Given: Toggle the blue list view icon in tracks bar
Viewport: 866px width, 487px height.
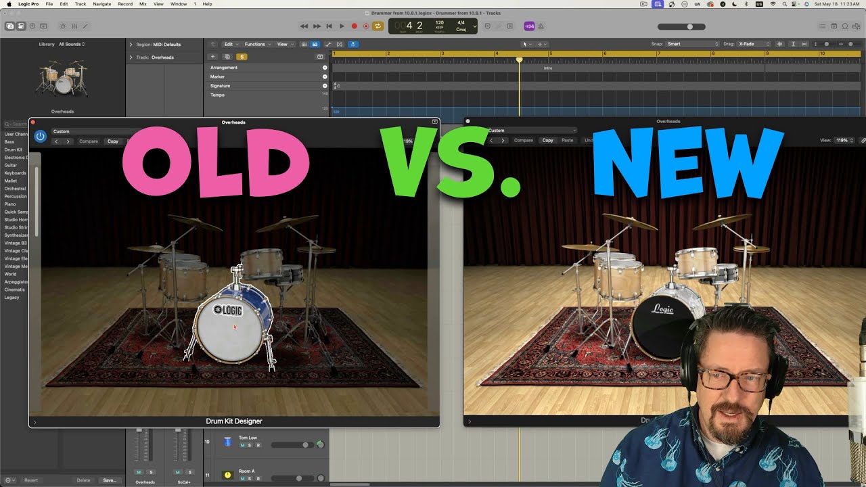Looking at the screenshot, I should pyautogui.click(x=315, y=44).
